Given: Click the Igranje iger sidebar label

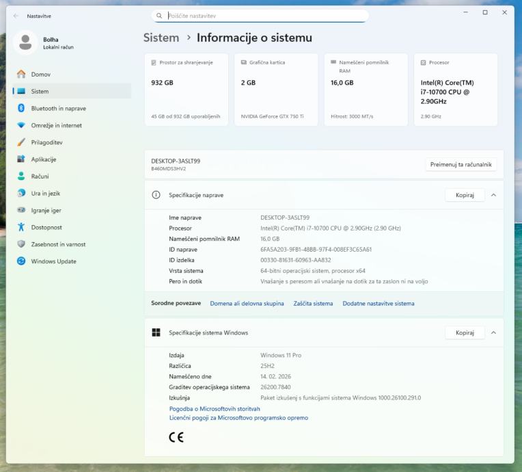Looking at the screenshot, I should (x=46, y=210).
